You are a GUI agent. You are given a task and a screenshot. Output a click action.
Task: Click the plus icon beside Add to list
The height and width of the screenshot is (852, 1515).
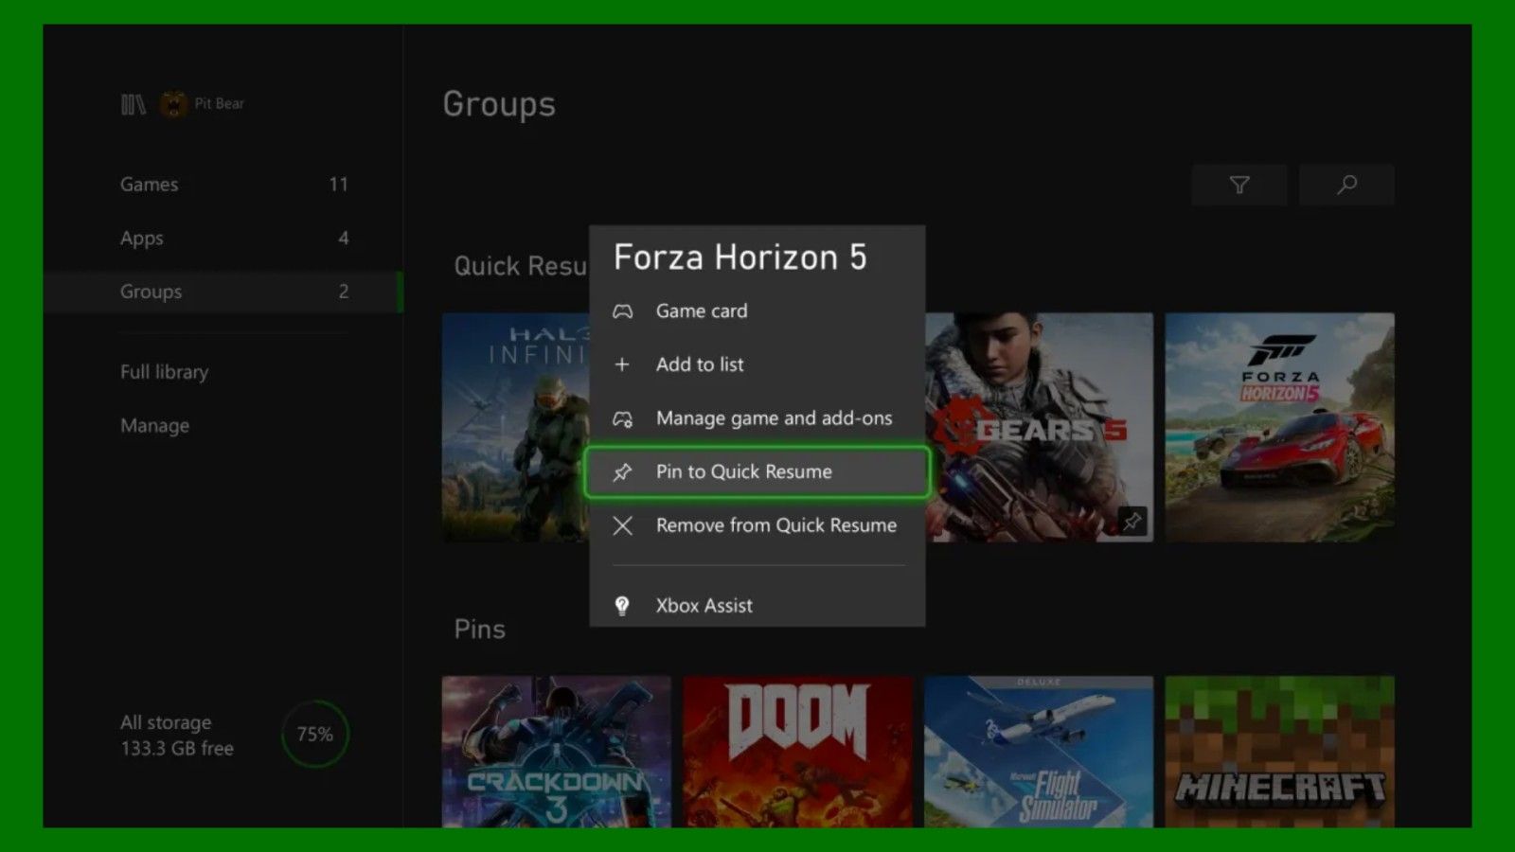622,364
